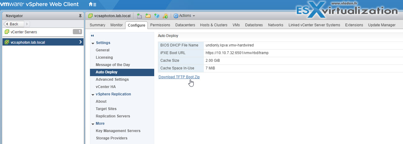Open Advanced Settings
This screenshot has height=144, width=403.
112,79
